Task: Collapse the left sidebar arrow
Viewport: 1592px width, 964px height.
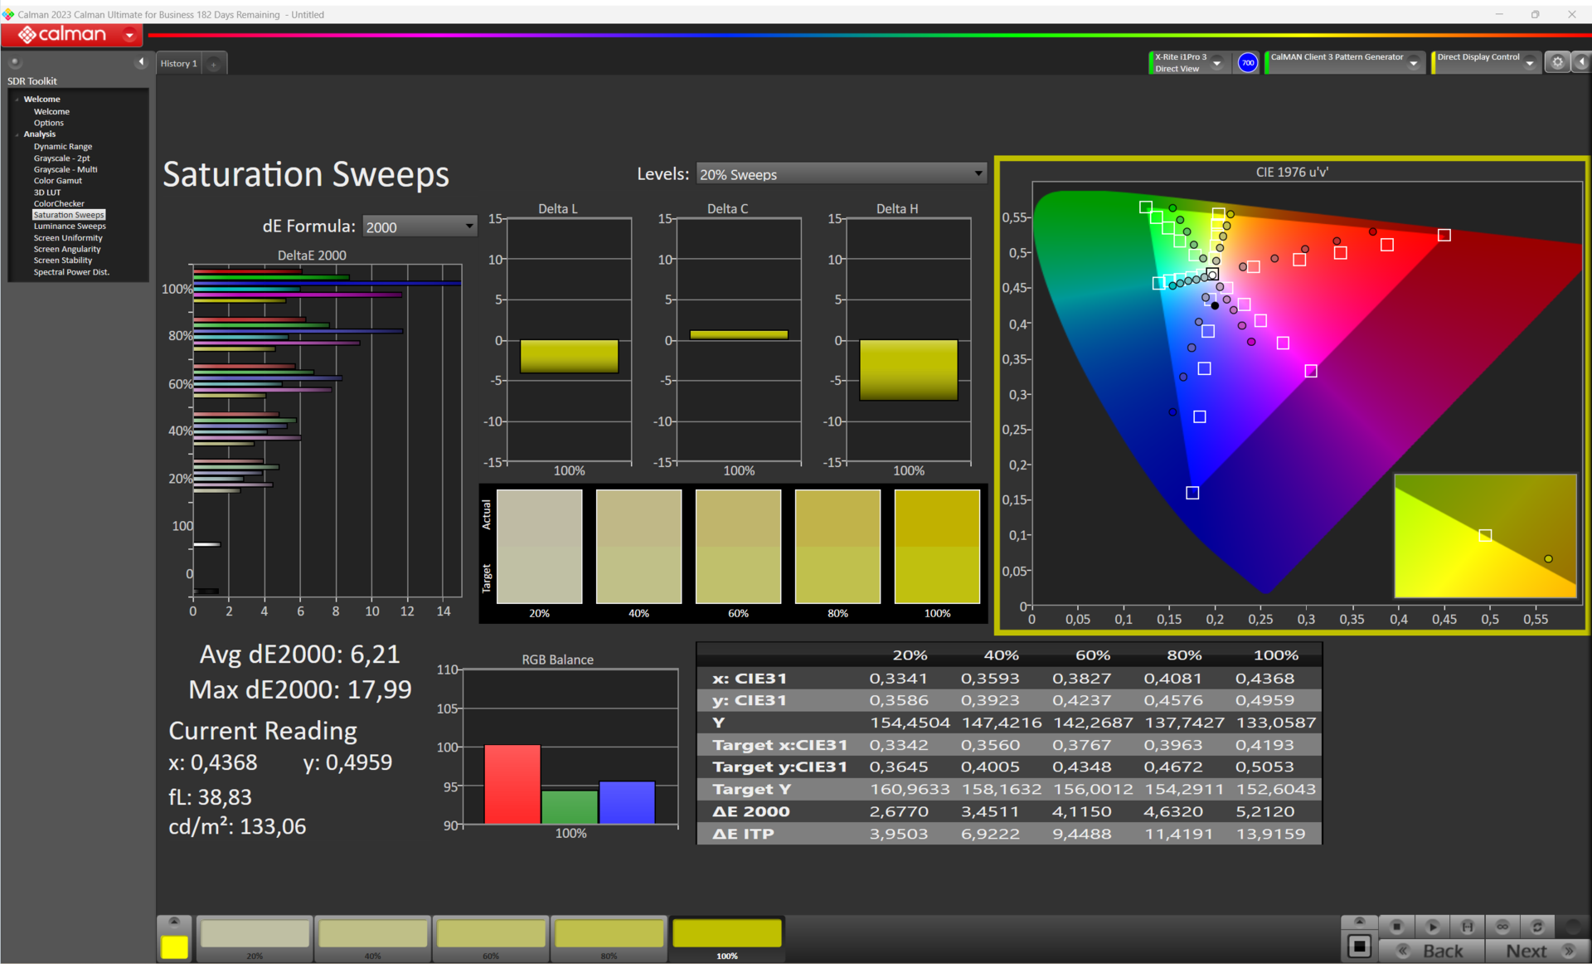Action: (x=141, y=62)
